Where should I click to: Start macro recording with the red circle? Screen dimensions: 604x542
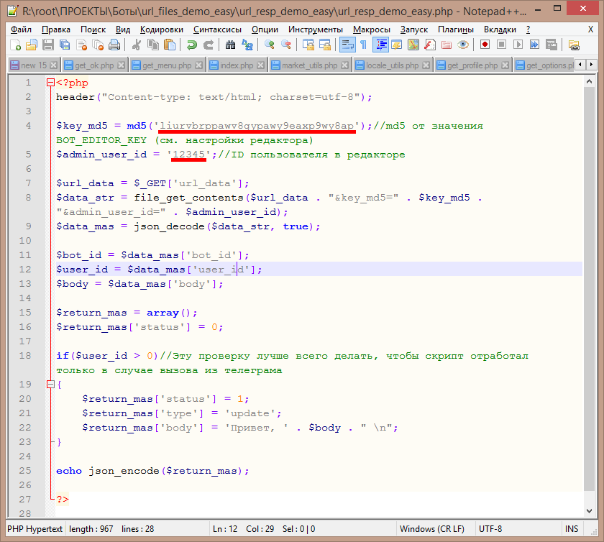pos(485,45)
